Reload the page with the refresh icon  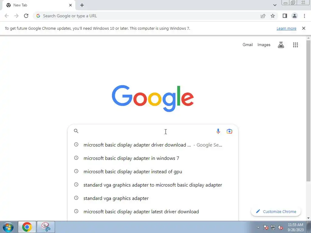point(26,16)
